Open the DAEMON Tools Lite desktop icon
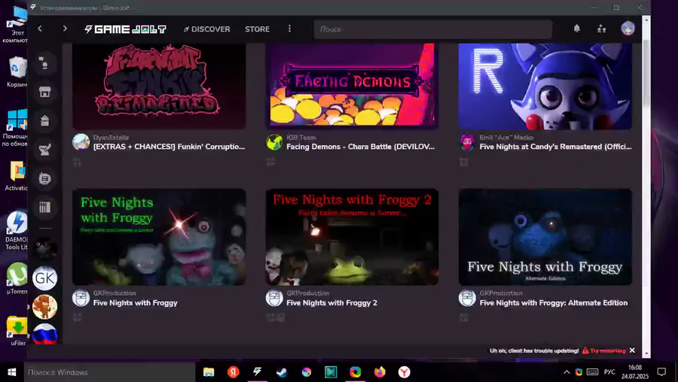Viewport: 678px width, 382px height. [x=17, y=230]
